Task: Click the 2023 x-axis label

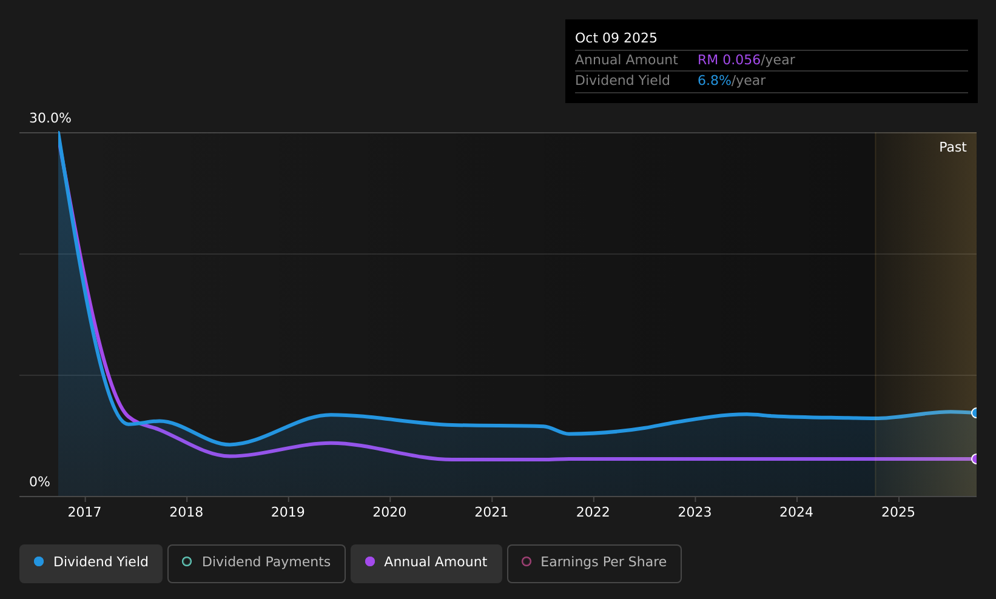Action: [x=695, y=512]
